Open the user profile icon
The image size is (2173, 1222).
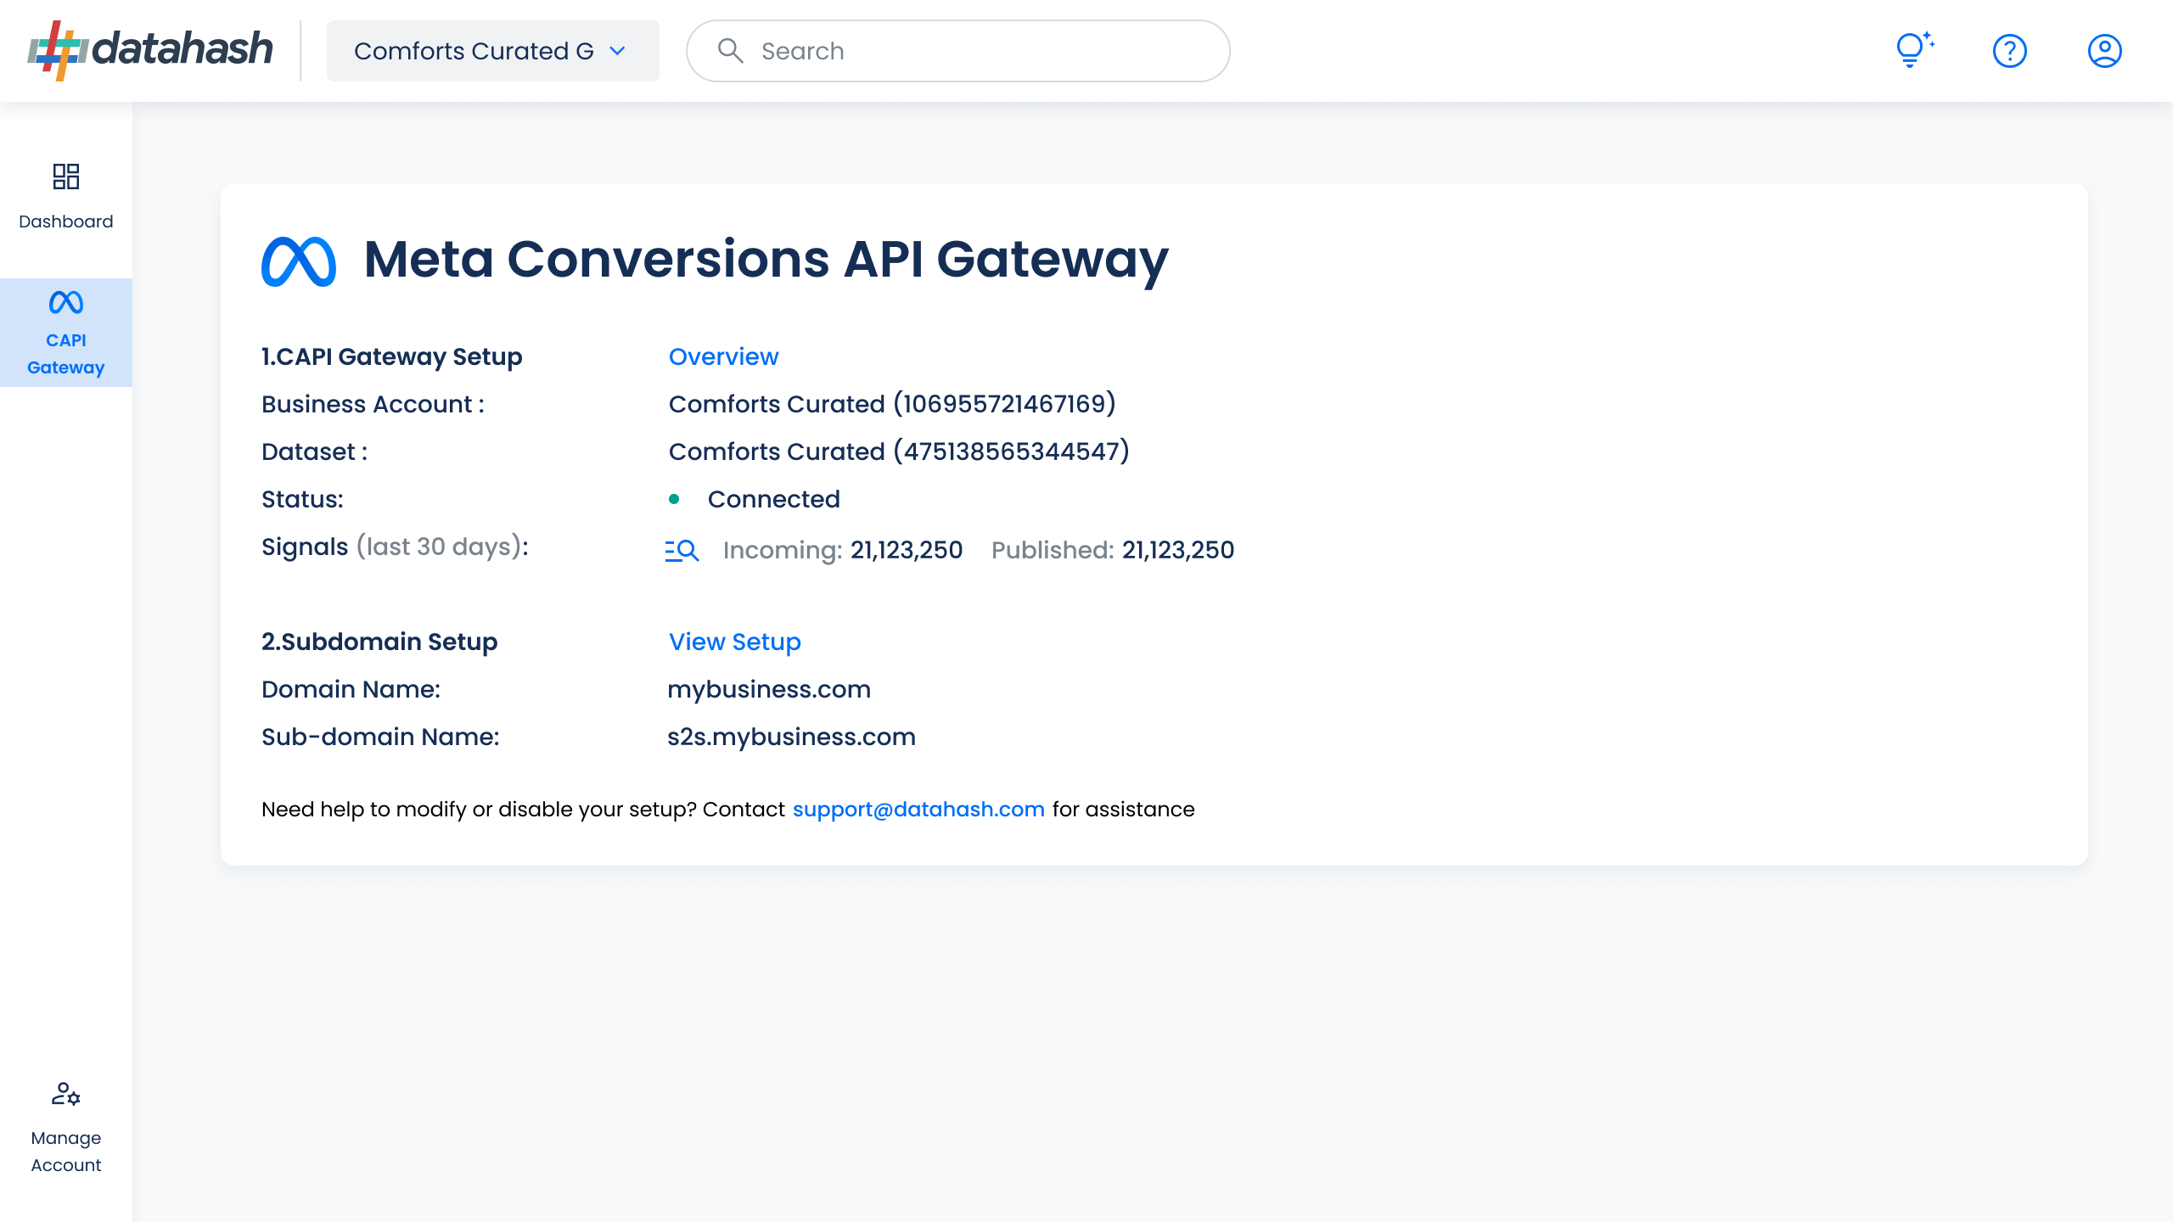point(2104,51)
